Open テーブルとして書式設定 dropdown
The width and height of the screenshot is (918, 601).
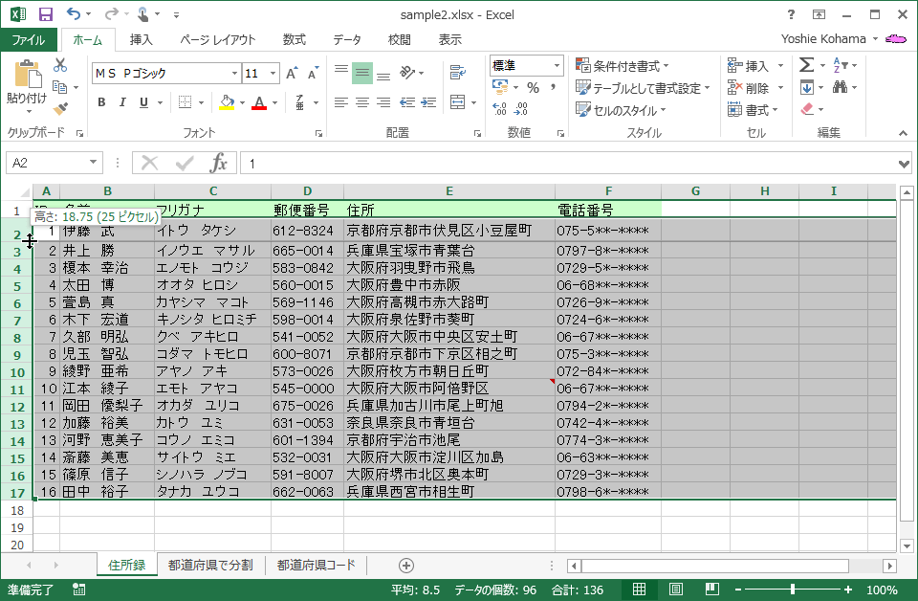click(643, 88)
